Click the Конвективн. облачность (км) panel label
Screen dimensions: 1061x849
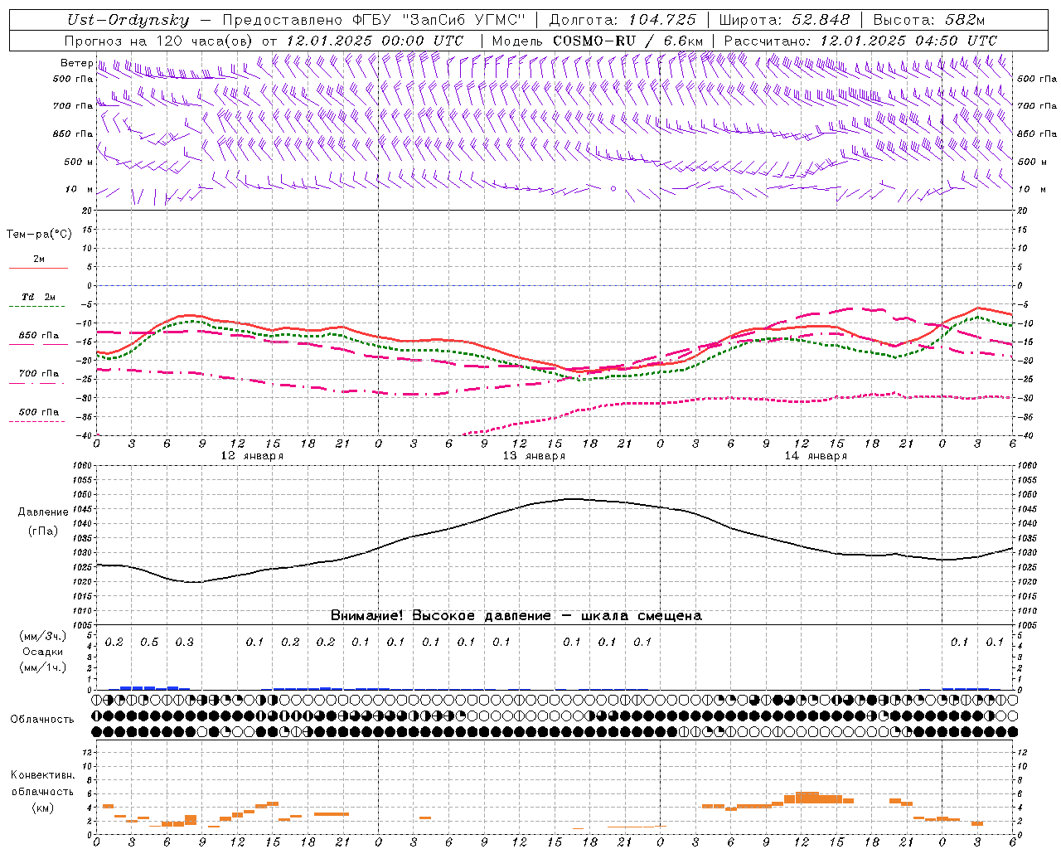click(42, 791)
